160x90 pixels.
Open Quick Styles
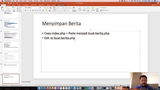point(97,9)
